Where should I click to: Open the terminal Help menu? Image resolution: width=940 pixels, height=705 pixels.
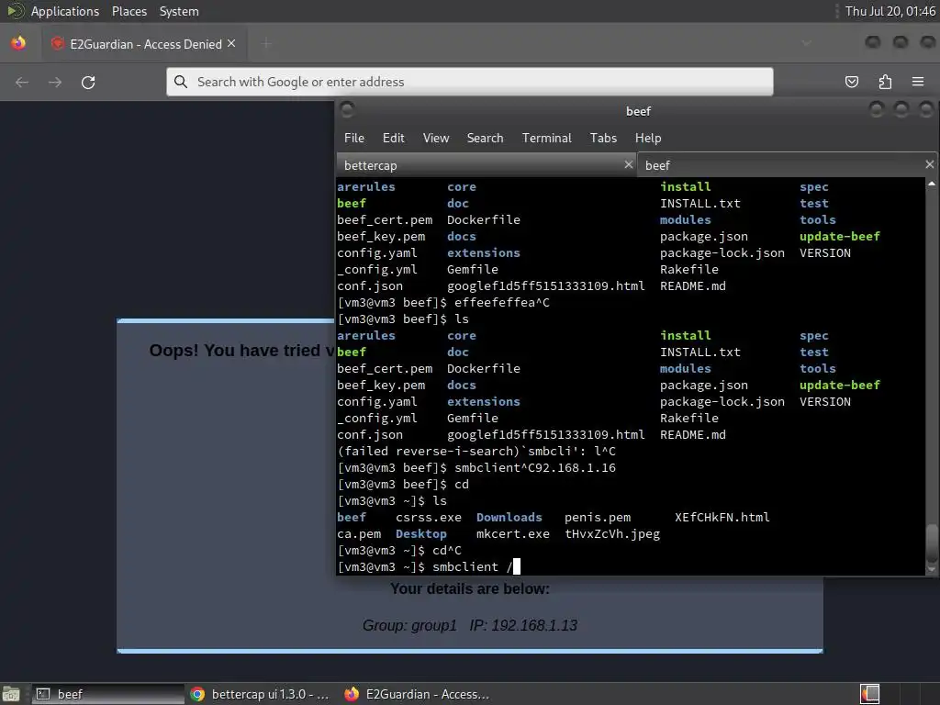tap(648, 138)
